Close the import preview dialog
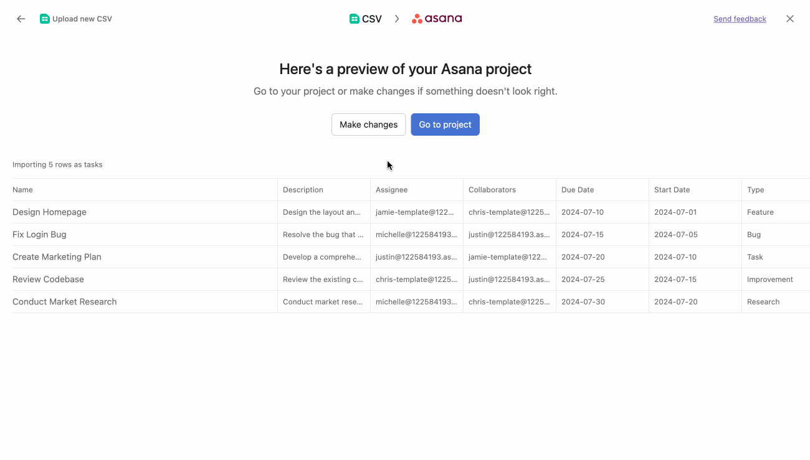This screenshot has width=810, height=460. point(790,19)
